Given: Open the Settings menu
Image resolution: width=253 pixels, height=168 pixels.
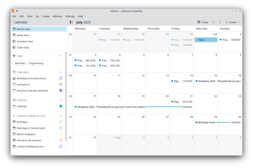Looking at the screenshot, I should 70,16.
